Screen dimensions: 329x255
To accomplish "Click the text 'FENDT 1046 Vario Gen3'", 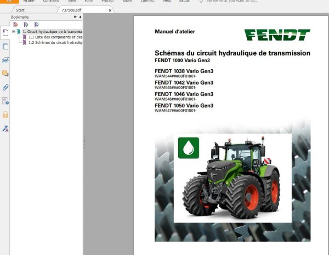I will (x=184, y=94).
